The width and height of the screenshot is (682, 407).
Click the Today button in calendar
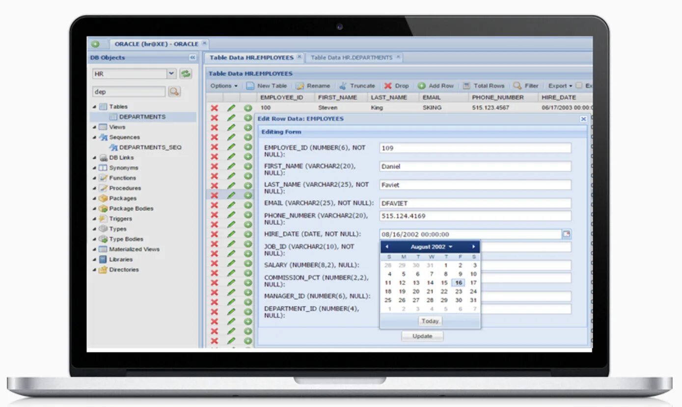coord(430,321)
